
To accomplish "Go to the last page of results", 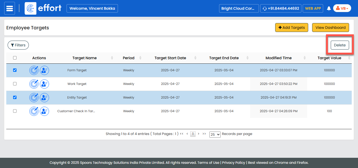I will click(204, 134).
